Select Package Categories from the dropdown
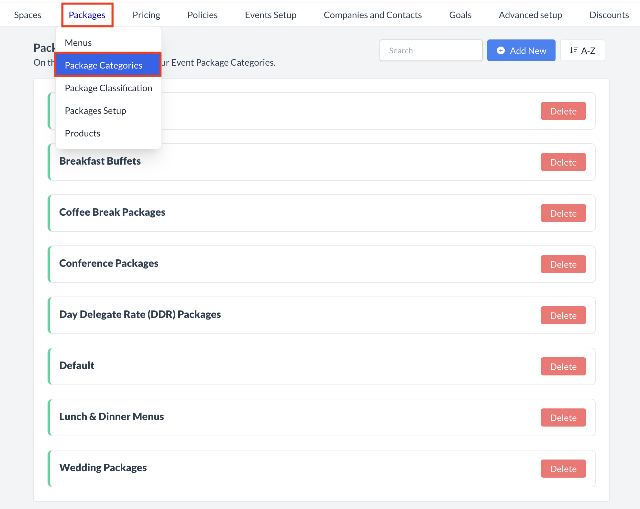 point(104,65)
